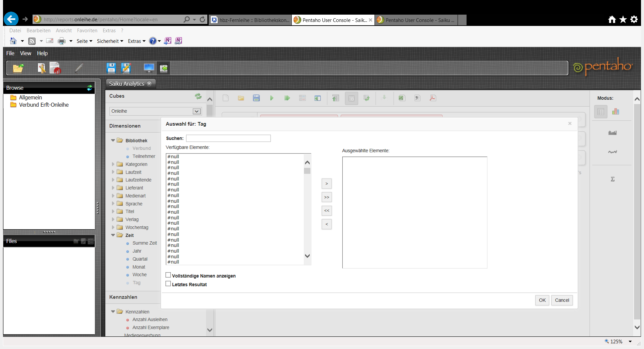The width and height of the screenshot is (644, 349).
Task: Open the Onleihe cube dropdown
Action: point(155,111)
